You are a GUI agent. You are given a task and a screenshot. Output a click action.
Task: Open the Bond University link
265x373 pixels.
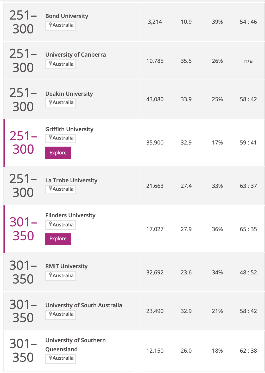67,16
